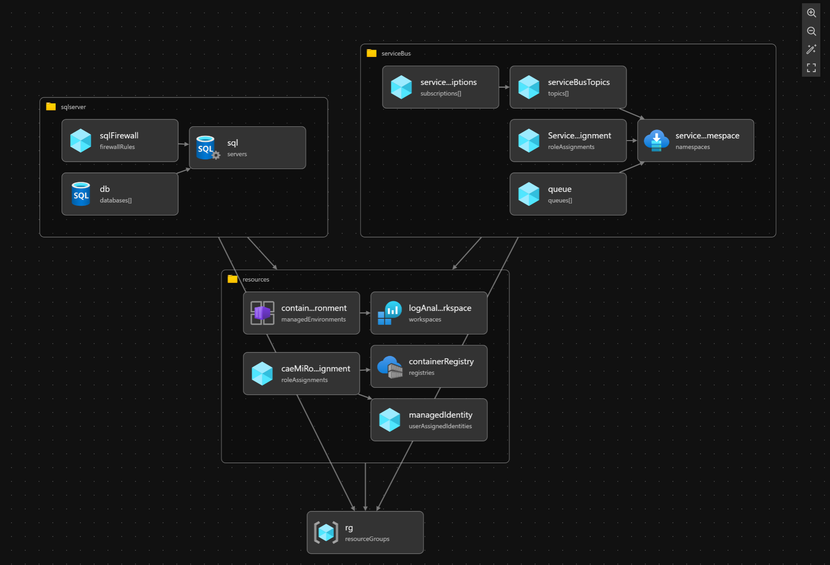
Task: Click the zoom out magnifier icon
Action: point(811,31)
